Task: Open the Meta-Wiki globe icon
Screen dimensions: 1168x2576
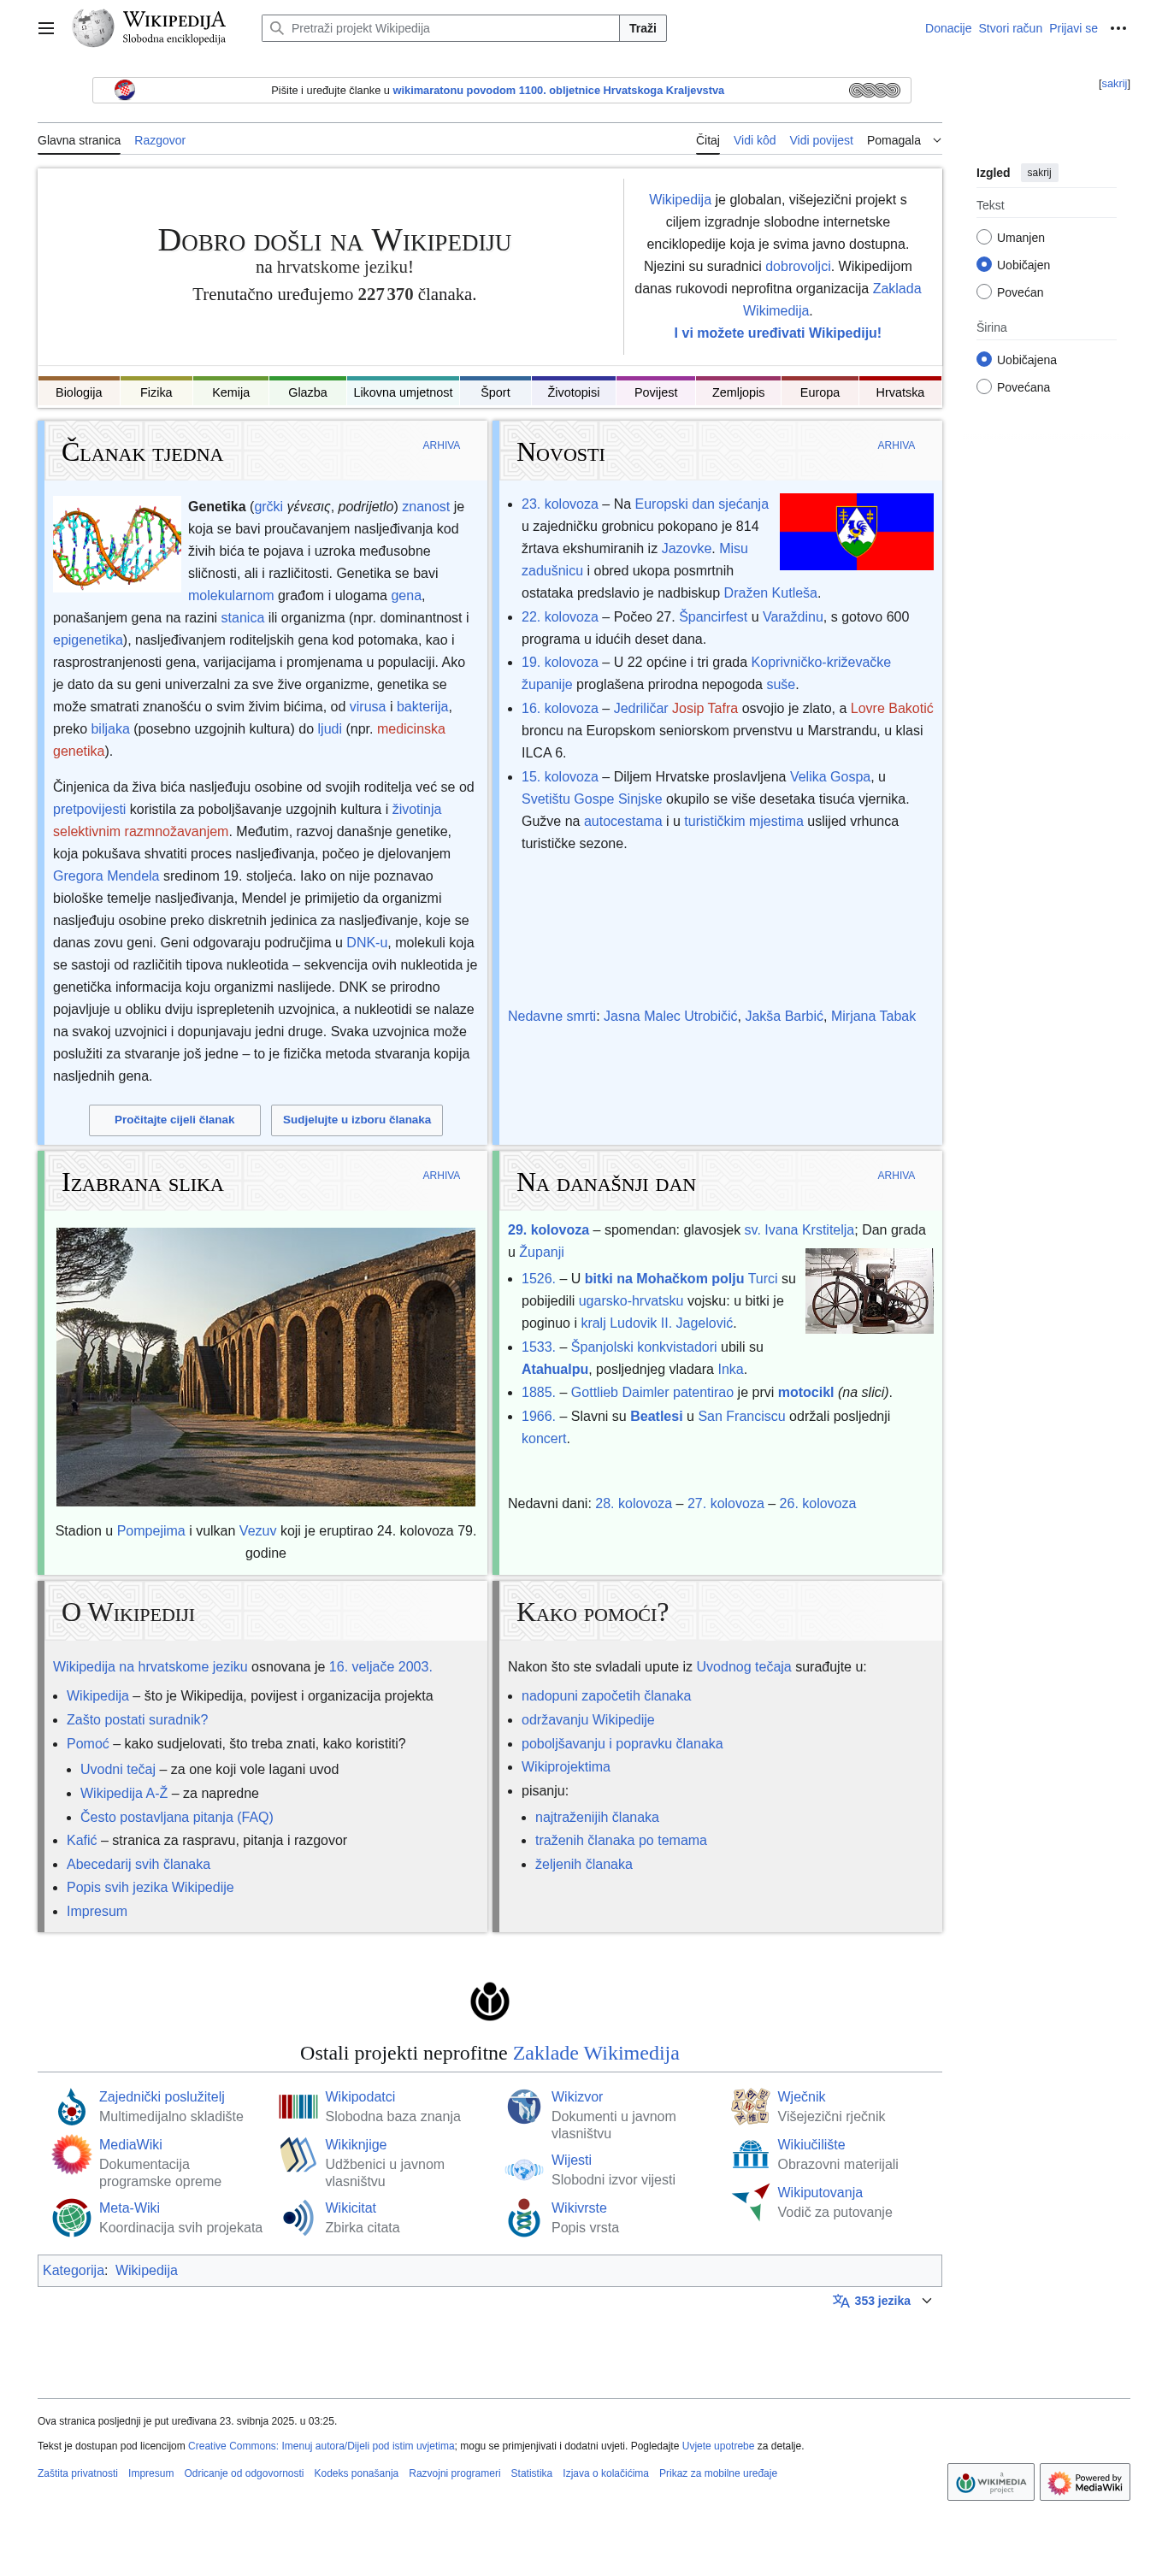Action: [x=71, y=2217]
